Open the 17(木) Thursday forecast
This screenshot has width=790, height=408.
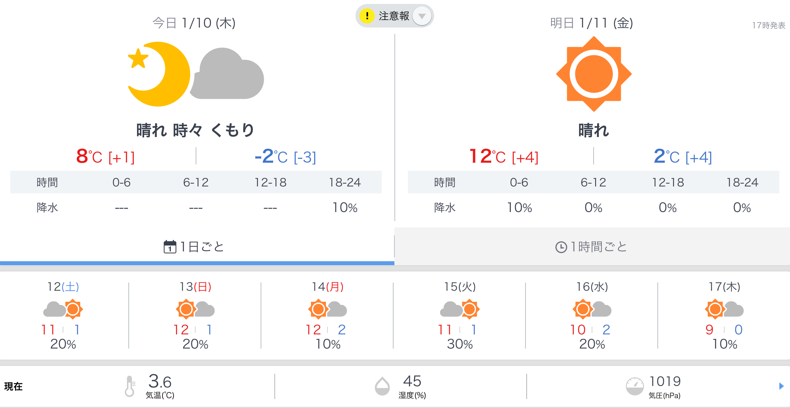(724, 315)
